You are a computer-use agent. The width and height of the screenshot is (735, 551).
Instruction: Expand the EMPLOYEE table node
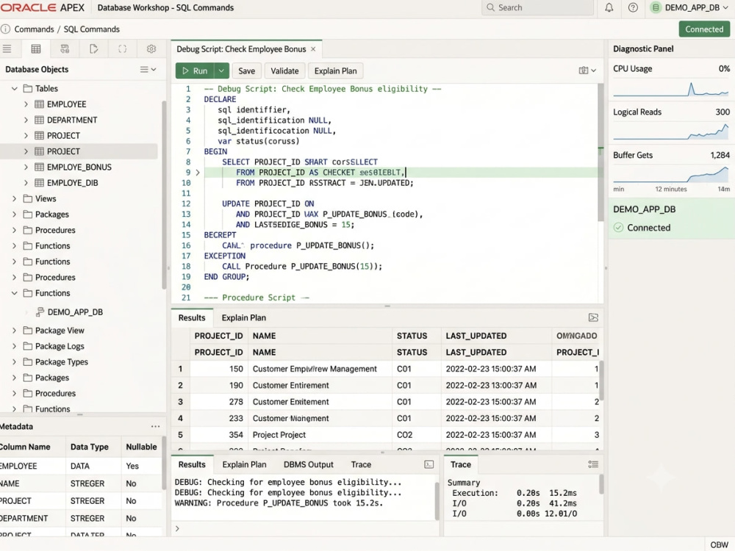[x=26, y=104]
